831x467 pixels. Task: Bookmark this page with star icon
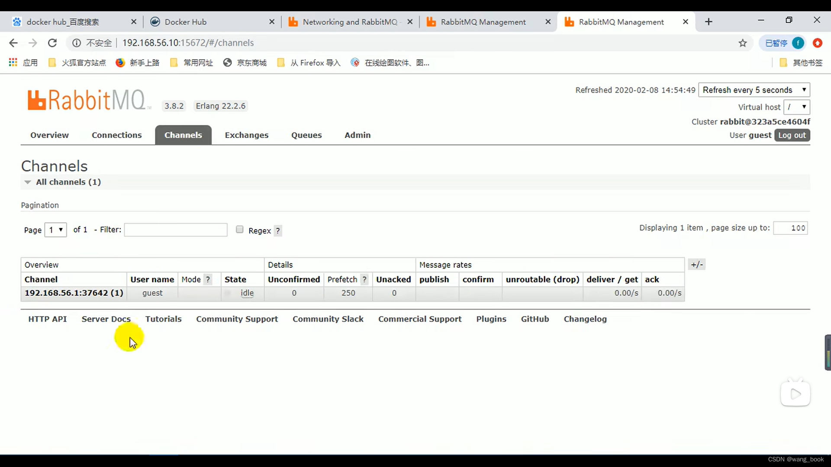coord(743,43)
